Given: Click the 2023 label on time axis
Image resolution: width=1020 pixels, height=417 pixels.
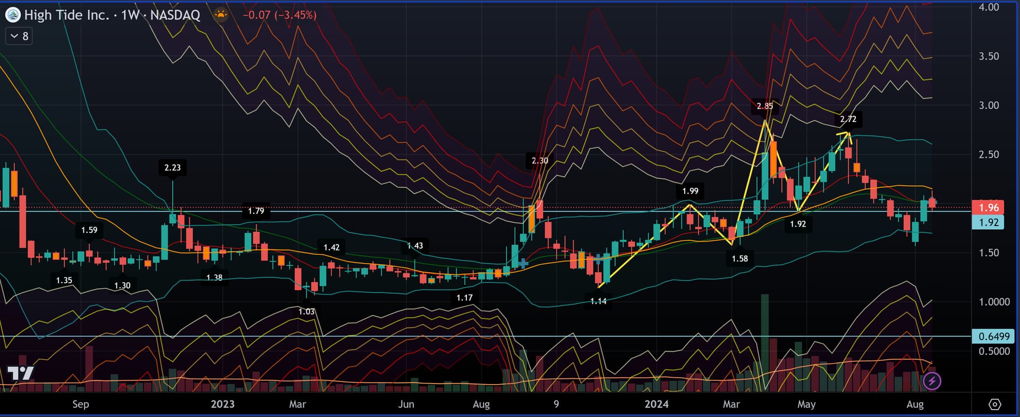Looking at the screenshot, I should click(x=223, y=404).
